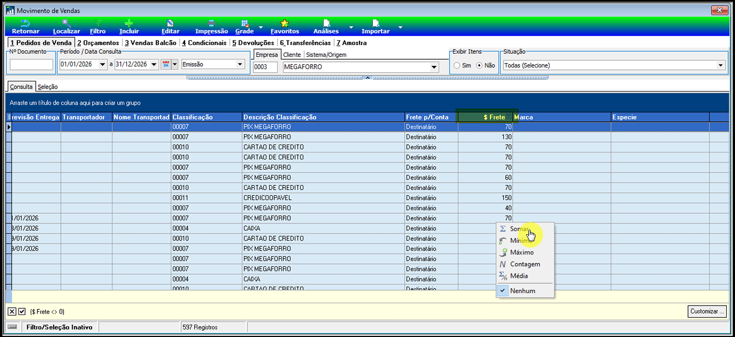735x337 pixels.
Task: Open the Cliente filter tab
Action: [292, 55]
